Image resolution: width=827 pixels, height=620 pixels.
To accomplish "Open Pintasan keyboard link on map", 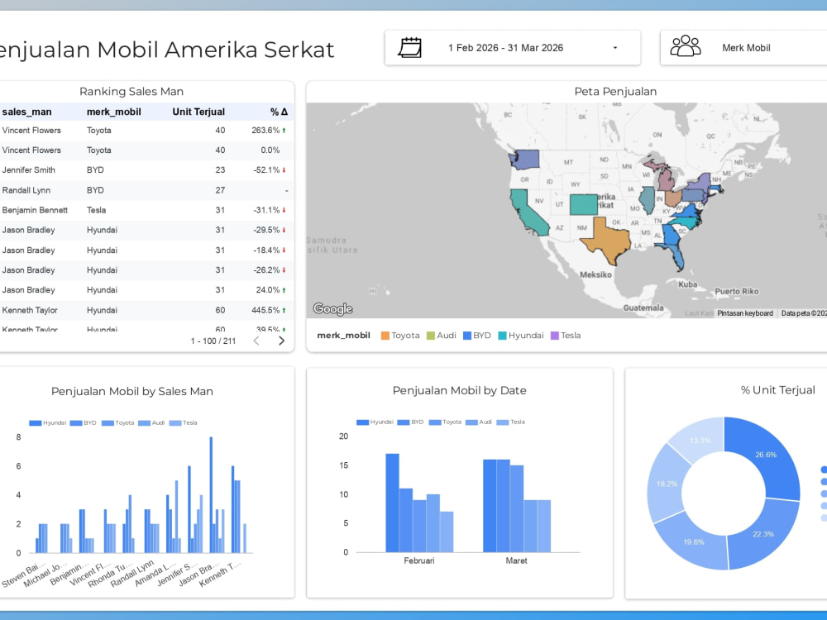I will click(x=745, y=313).
